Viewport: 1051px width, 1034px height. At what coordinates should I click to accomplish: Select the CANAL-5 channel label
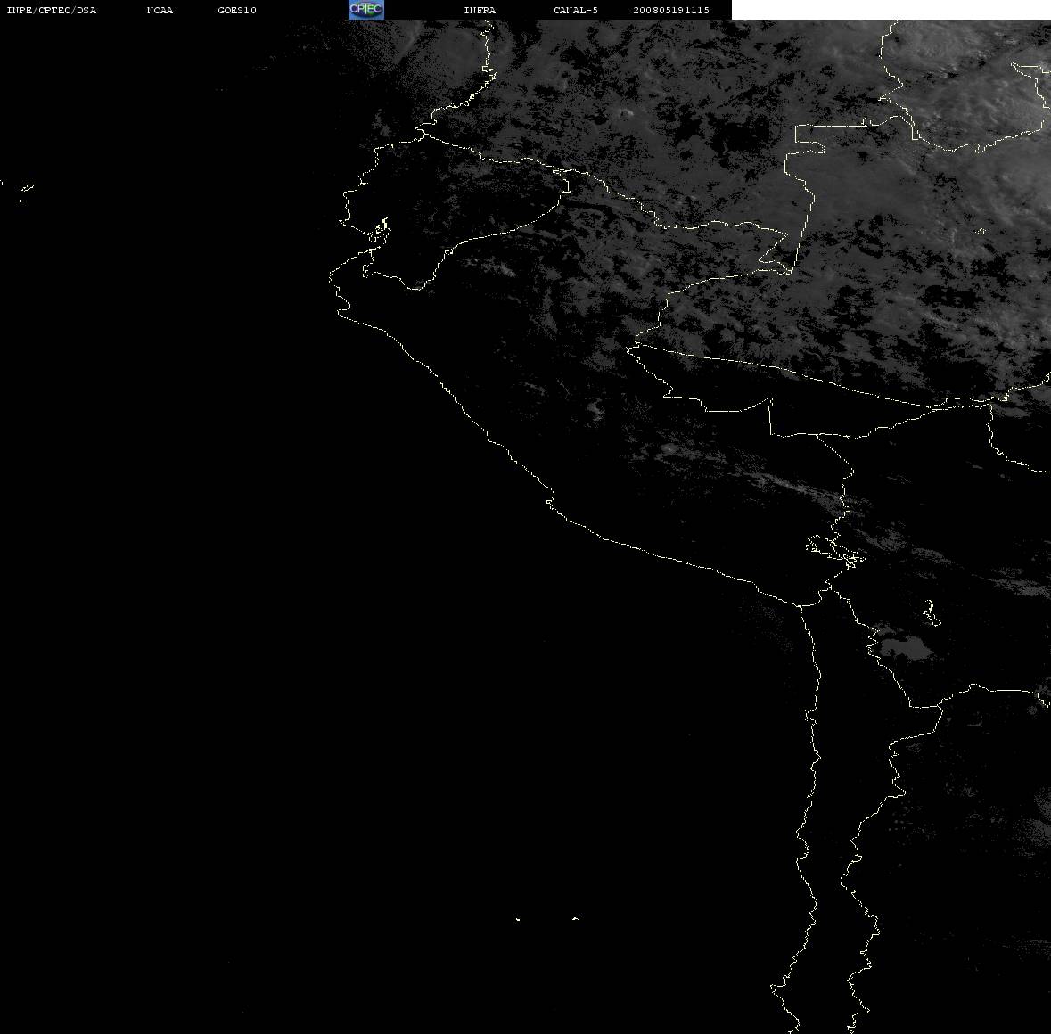[x=576, y=10]
